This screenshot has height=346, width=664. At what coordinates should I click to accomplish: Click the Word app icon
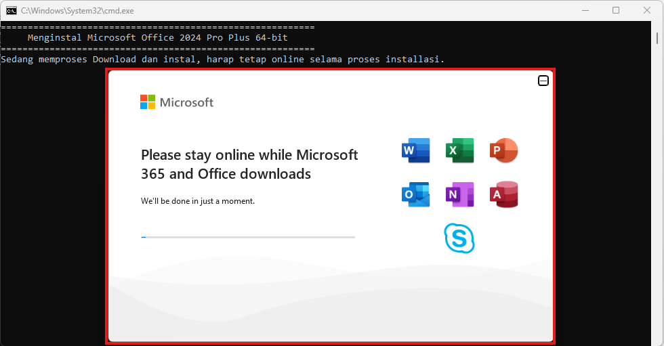[x=415, y=150]
